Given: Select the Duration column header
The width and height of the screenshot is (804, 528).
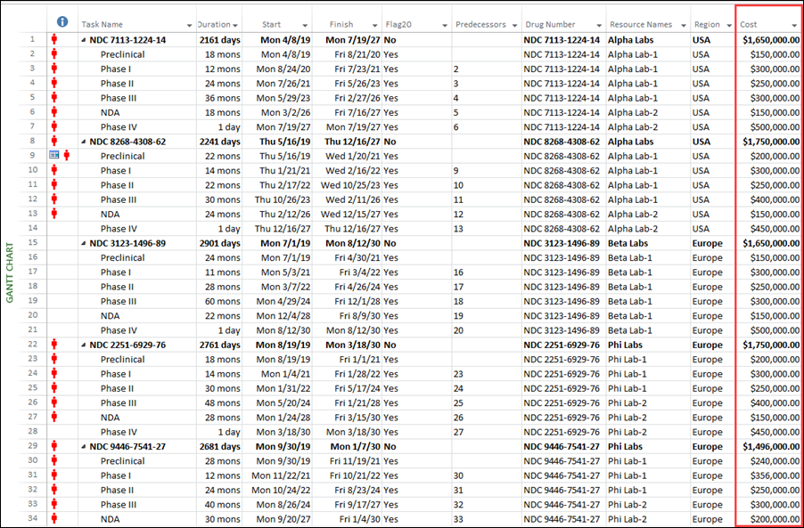Looking at the screenshot, I should pyautogui.click(x=214, y=24).
